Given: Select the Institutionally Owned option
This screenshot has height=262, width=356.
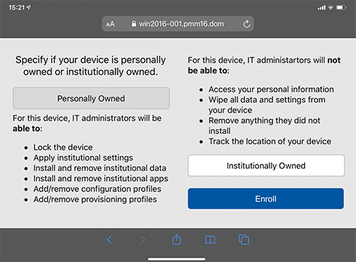Looking at the screenshot, I should [266, 165].
